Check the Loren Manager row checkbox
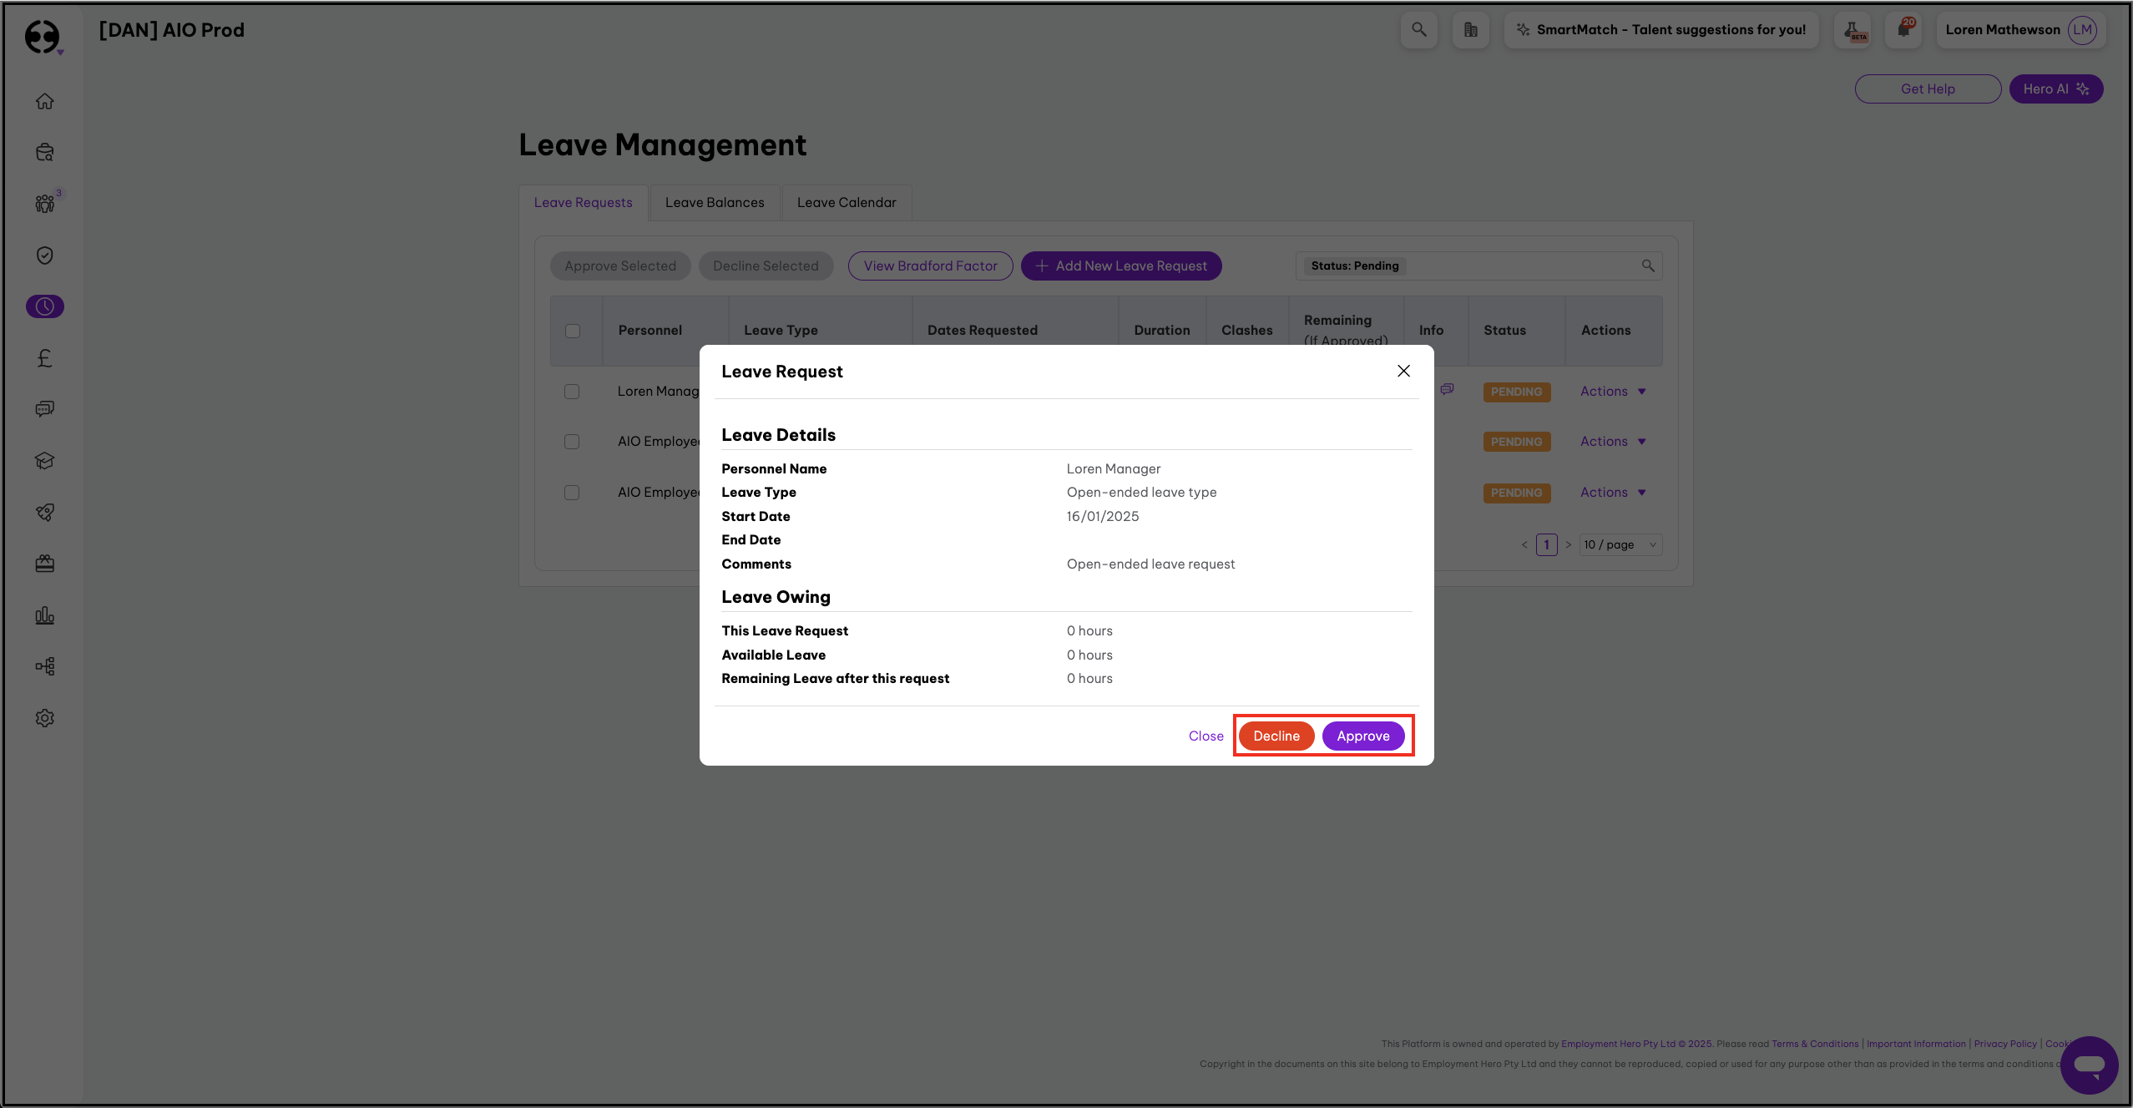This screenshot has height=1108, width=2133. pos(572,392)
